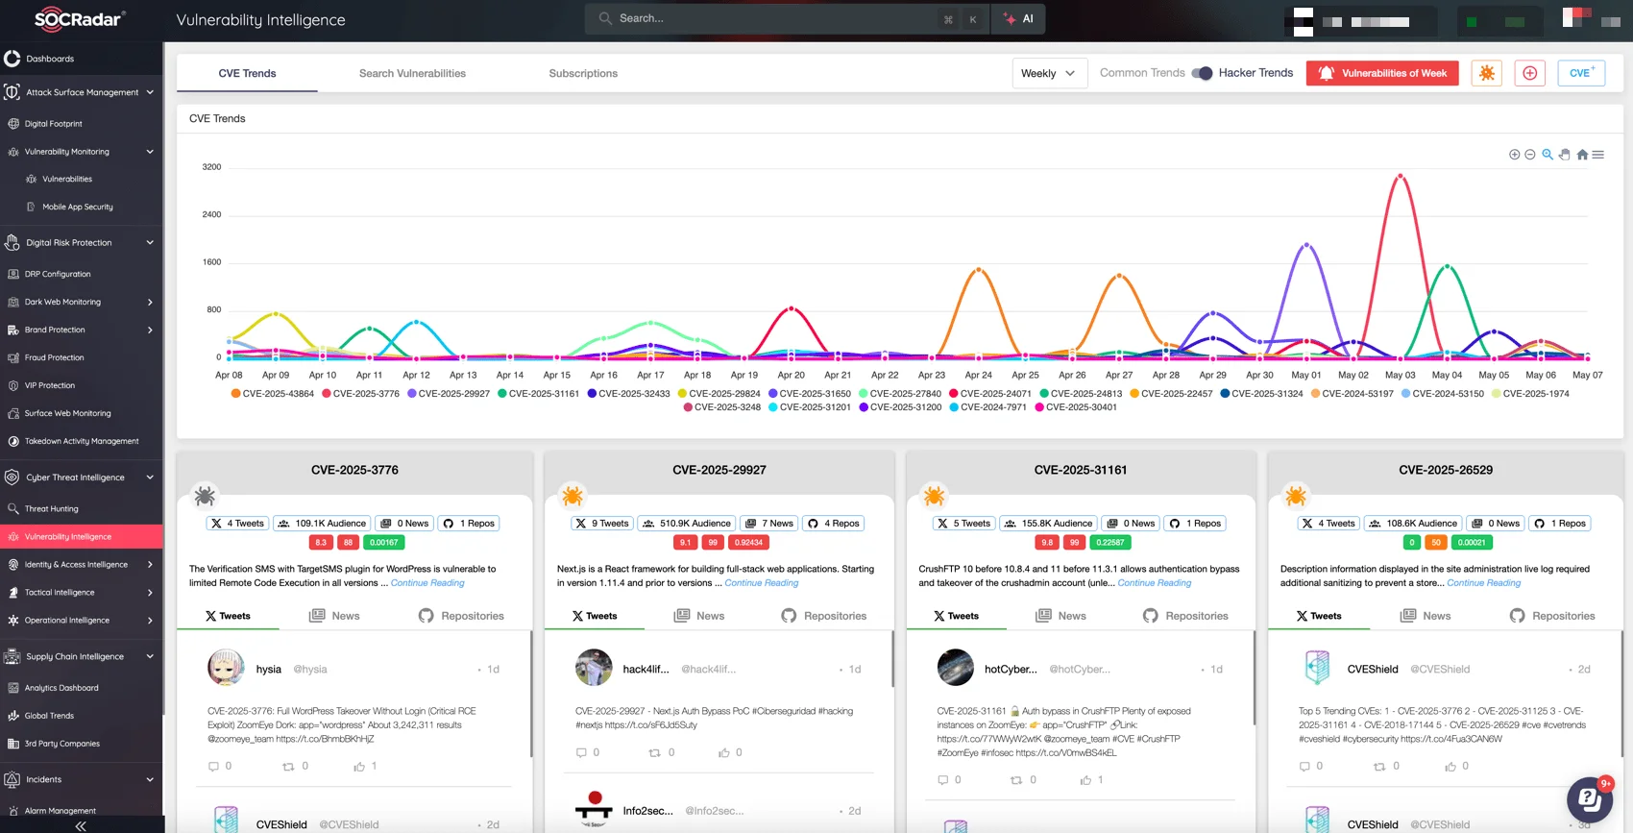
Task: Toggle CVE-2025-24071 legend entry visibility
Action: (x=990, y=394)
